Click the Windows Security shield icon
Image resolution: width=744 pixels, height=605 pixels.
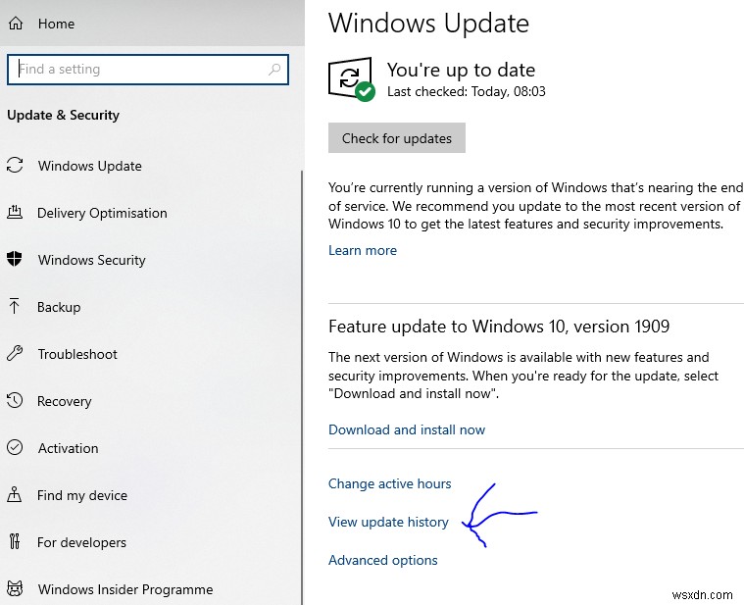(15, 259)
